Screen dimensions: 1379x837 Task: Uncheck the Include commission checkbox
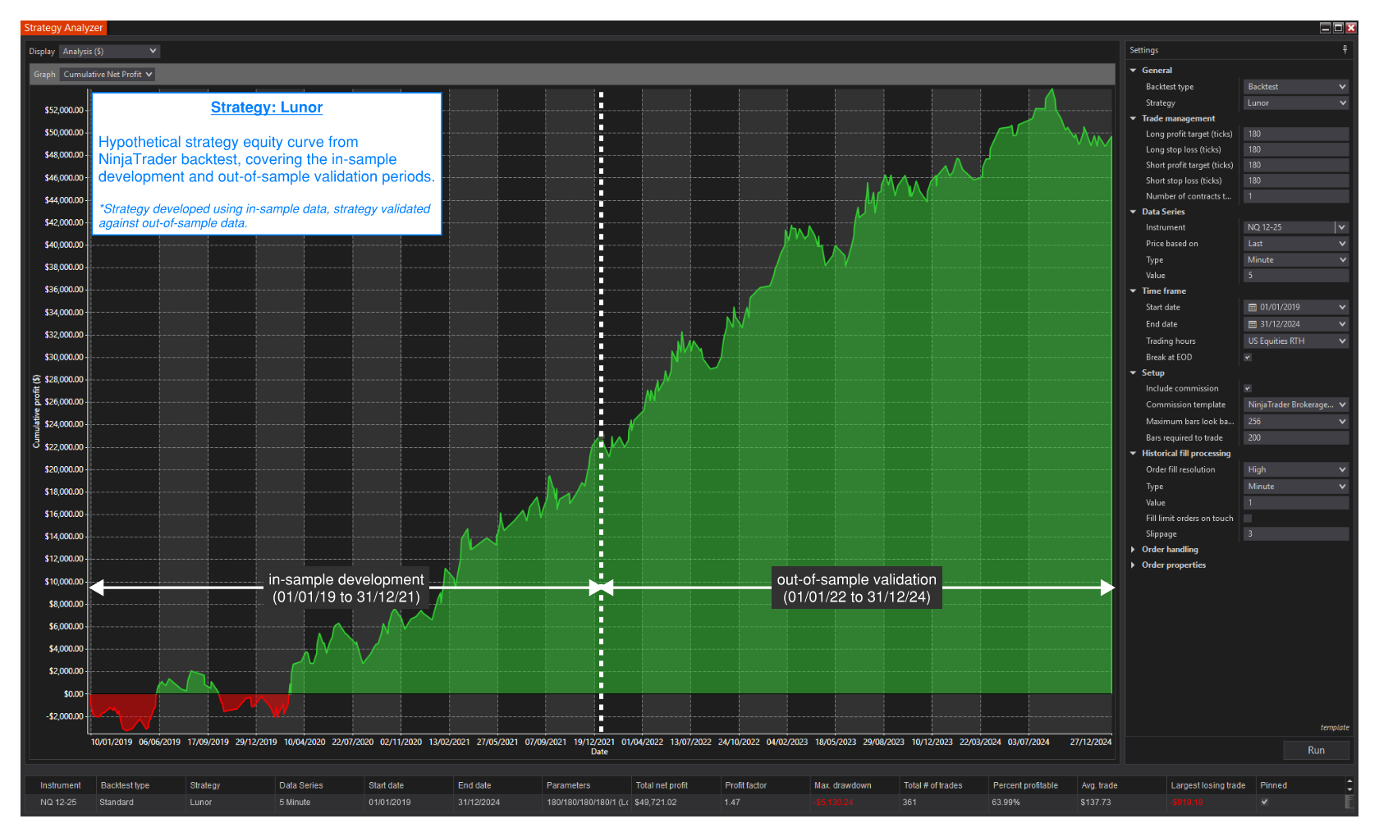coord(1248,389)
